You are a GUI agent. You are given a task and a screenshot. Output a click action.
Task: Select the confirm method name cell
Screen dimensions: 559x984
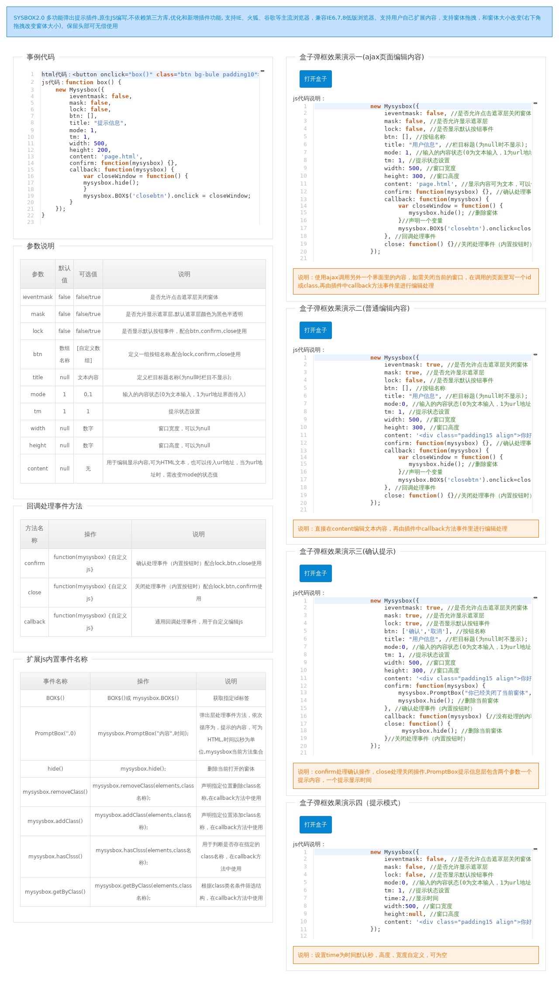[x=35, y=563]
